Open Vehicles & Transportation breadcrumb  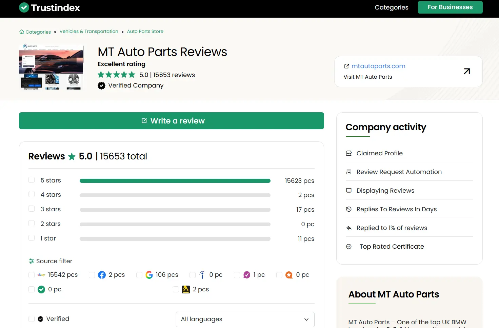point(89,31)
